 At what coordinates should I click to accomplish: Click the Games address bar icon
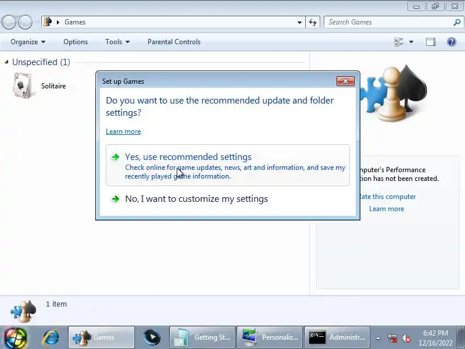[x=48, y=22]
